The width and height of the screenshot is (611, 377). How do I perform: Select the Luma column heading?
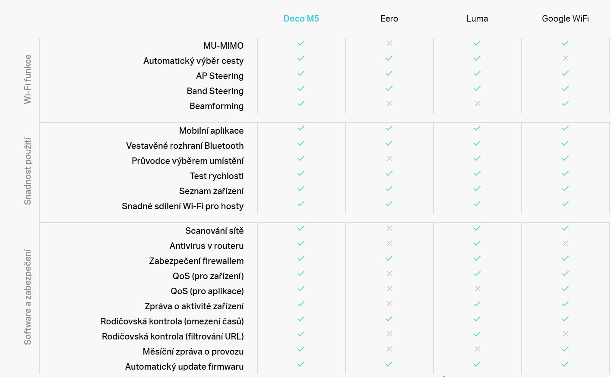477,19
